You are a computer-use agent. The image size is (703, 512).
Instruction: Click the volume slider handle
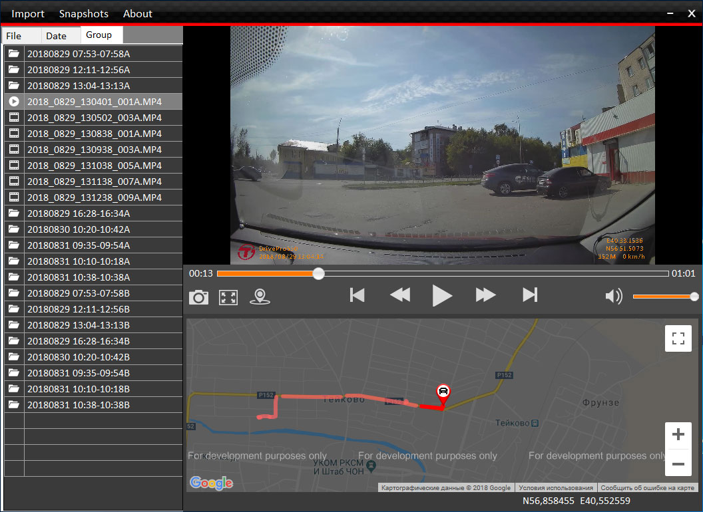[694, 297]
